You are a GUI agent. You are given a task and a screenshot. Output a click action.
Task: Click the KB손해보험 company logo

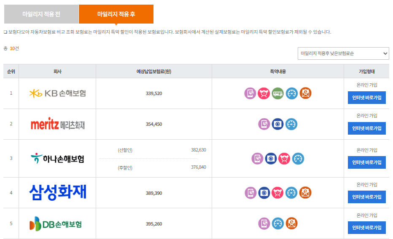pyautogui.click(x=58, y=93)
